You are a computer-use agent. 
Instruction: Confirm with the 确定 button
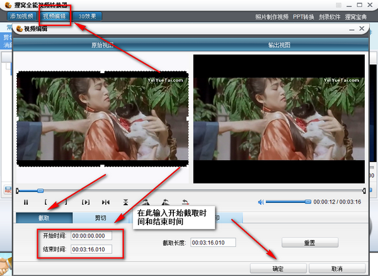click(x=278, y=268)
